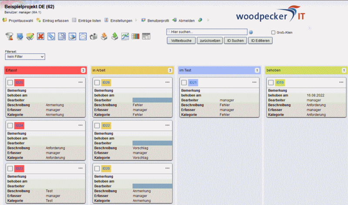Click the red ID24 color label
The height and width of the screenshot is (205, 348).
click(x=19, y=126)
